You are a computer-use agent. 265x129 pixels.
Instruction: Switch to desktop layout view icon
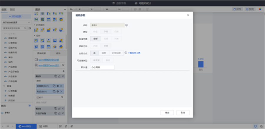click(x=256, y=126)
